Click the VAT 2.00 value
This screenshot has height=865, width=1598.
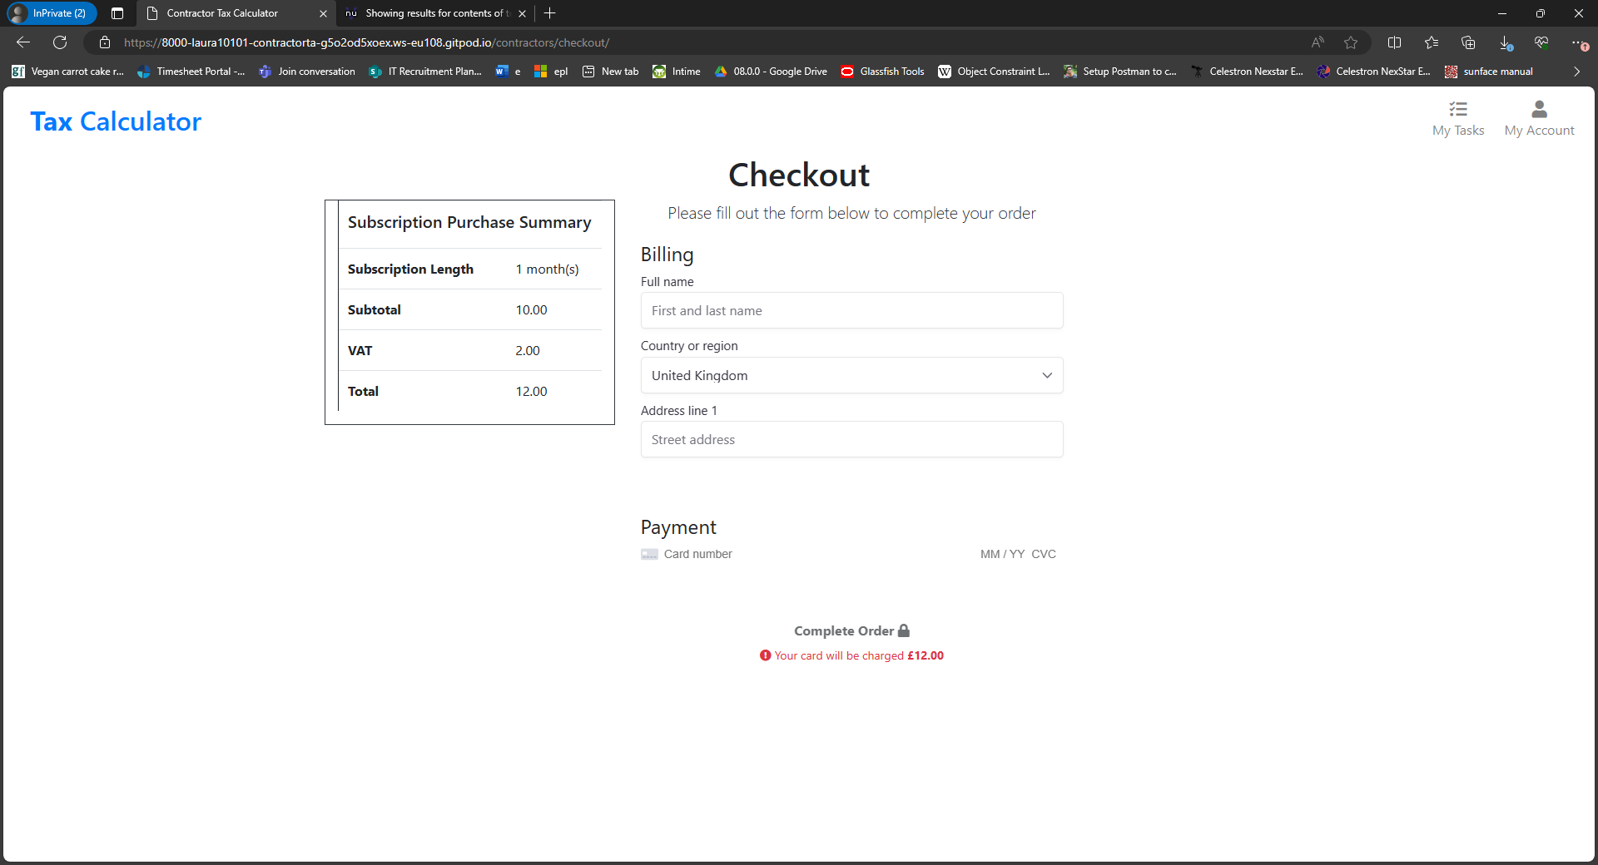527,350
